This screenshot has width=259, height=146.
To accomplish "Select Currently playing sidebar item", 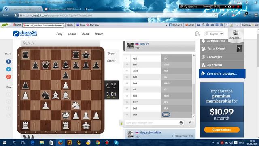I will 222,74.
